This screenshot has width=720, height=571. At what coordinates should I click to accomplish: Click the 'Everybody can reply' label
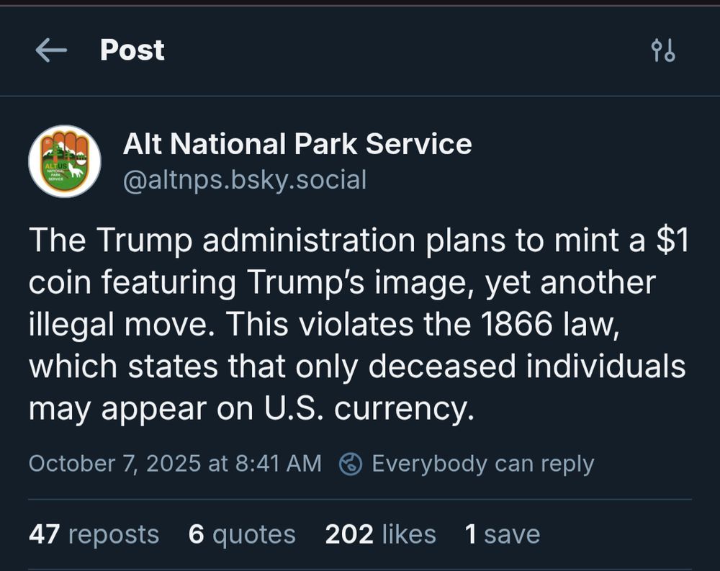pyautogui.click(x=482, y=464)
